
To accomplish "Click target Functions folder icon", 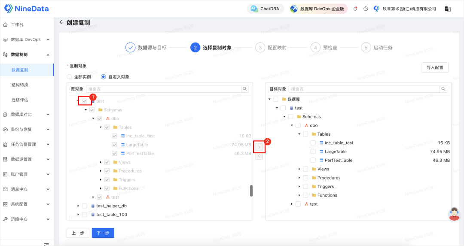I will [314, 195].
